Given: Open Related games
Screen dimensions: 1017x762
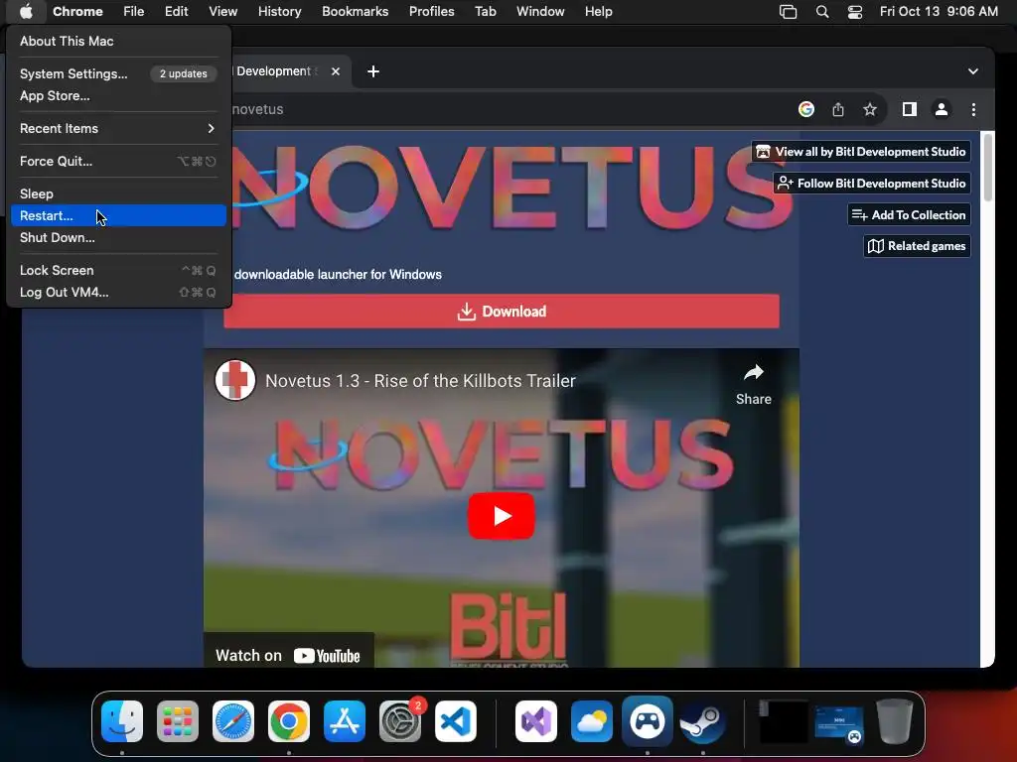Looking at the screenshot, I should [917, 246].
